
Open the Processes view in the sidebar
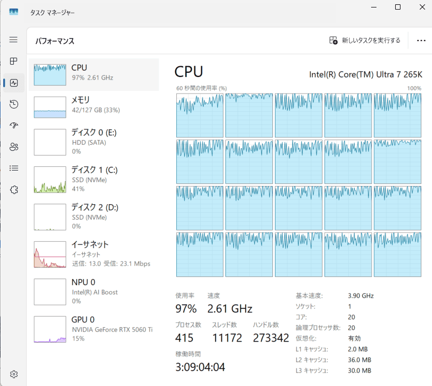13,61
